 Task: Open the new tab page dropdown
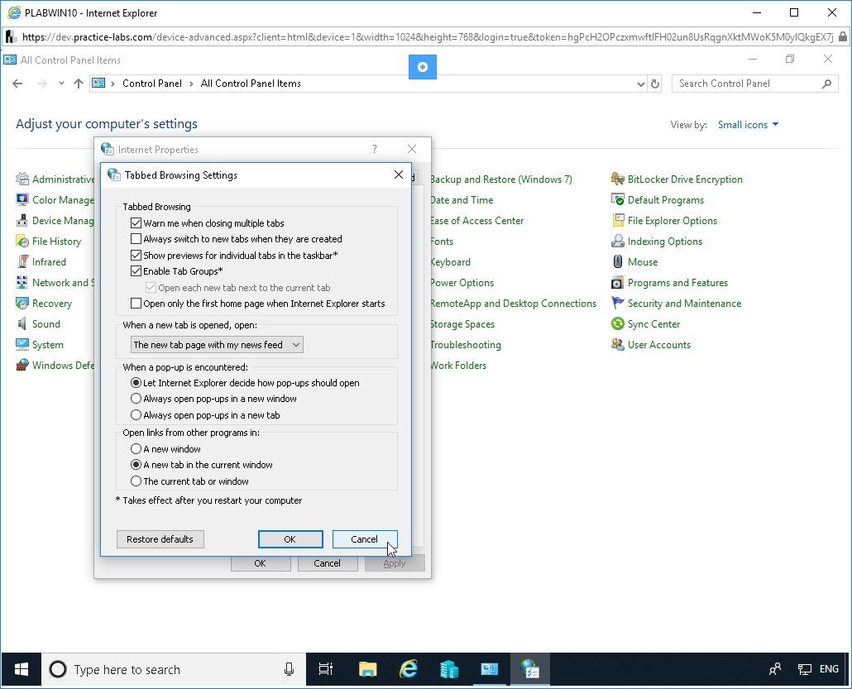217,344
